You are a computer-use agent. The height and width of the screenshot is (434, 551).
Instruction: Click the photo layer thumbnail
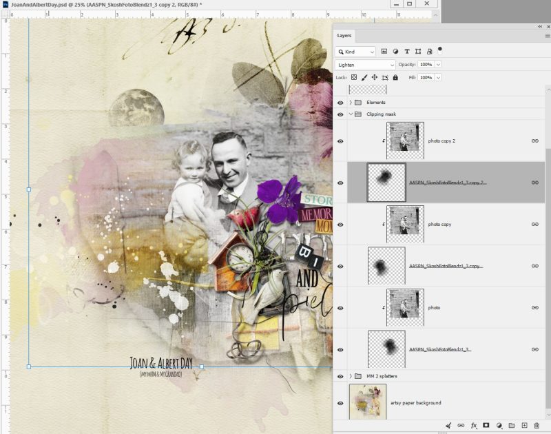405,307
